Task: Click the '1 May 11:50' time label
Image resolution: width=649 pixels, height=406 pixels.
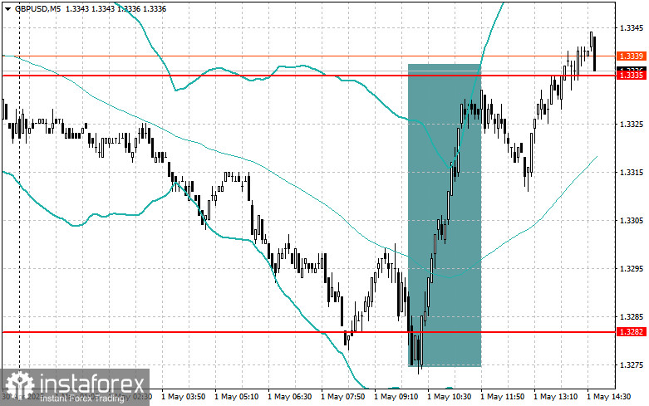Action: [x=502, y=397]
